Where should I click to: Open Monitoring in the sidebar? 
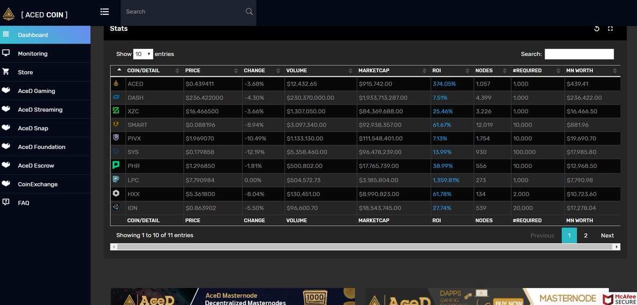(x=45, y=53)
